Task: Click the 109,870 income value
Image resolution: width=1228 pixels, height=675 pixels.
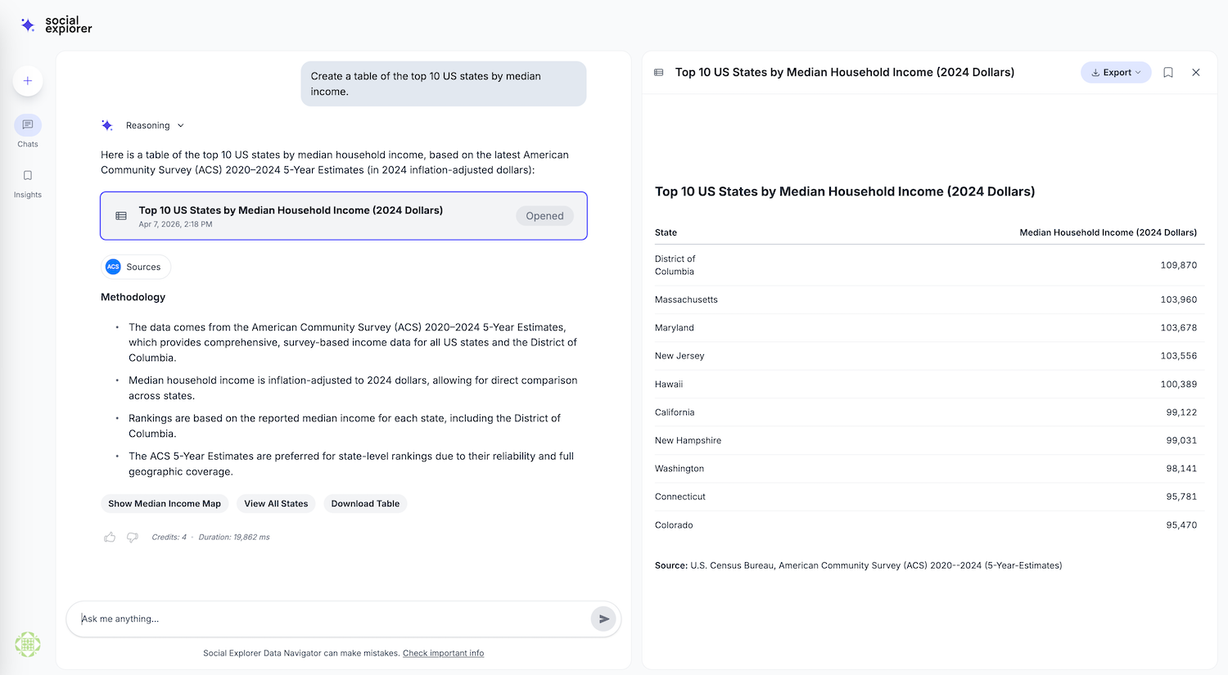Action: click(x=1178, y=265)
